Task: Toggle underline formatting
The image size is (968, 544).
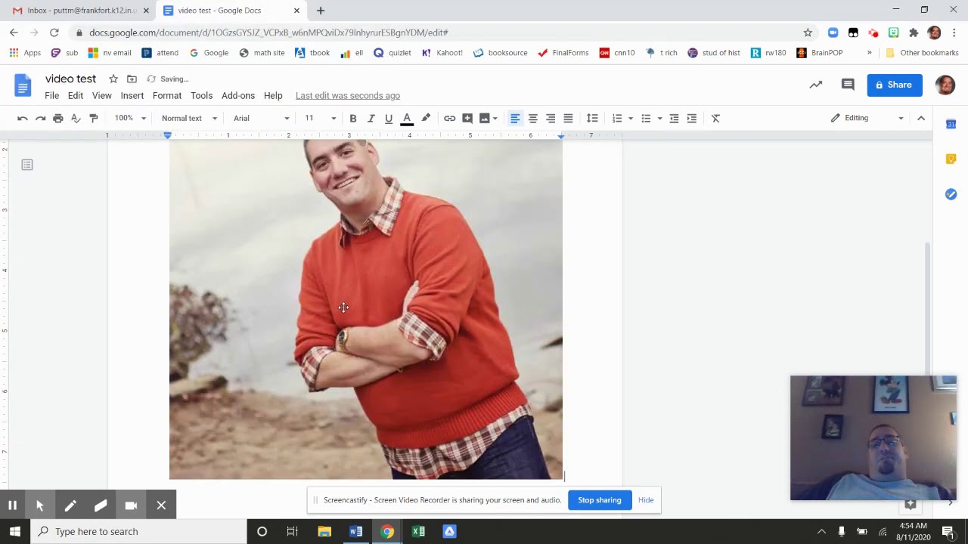Action: pos(389,118)
